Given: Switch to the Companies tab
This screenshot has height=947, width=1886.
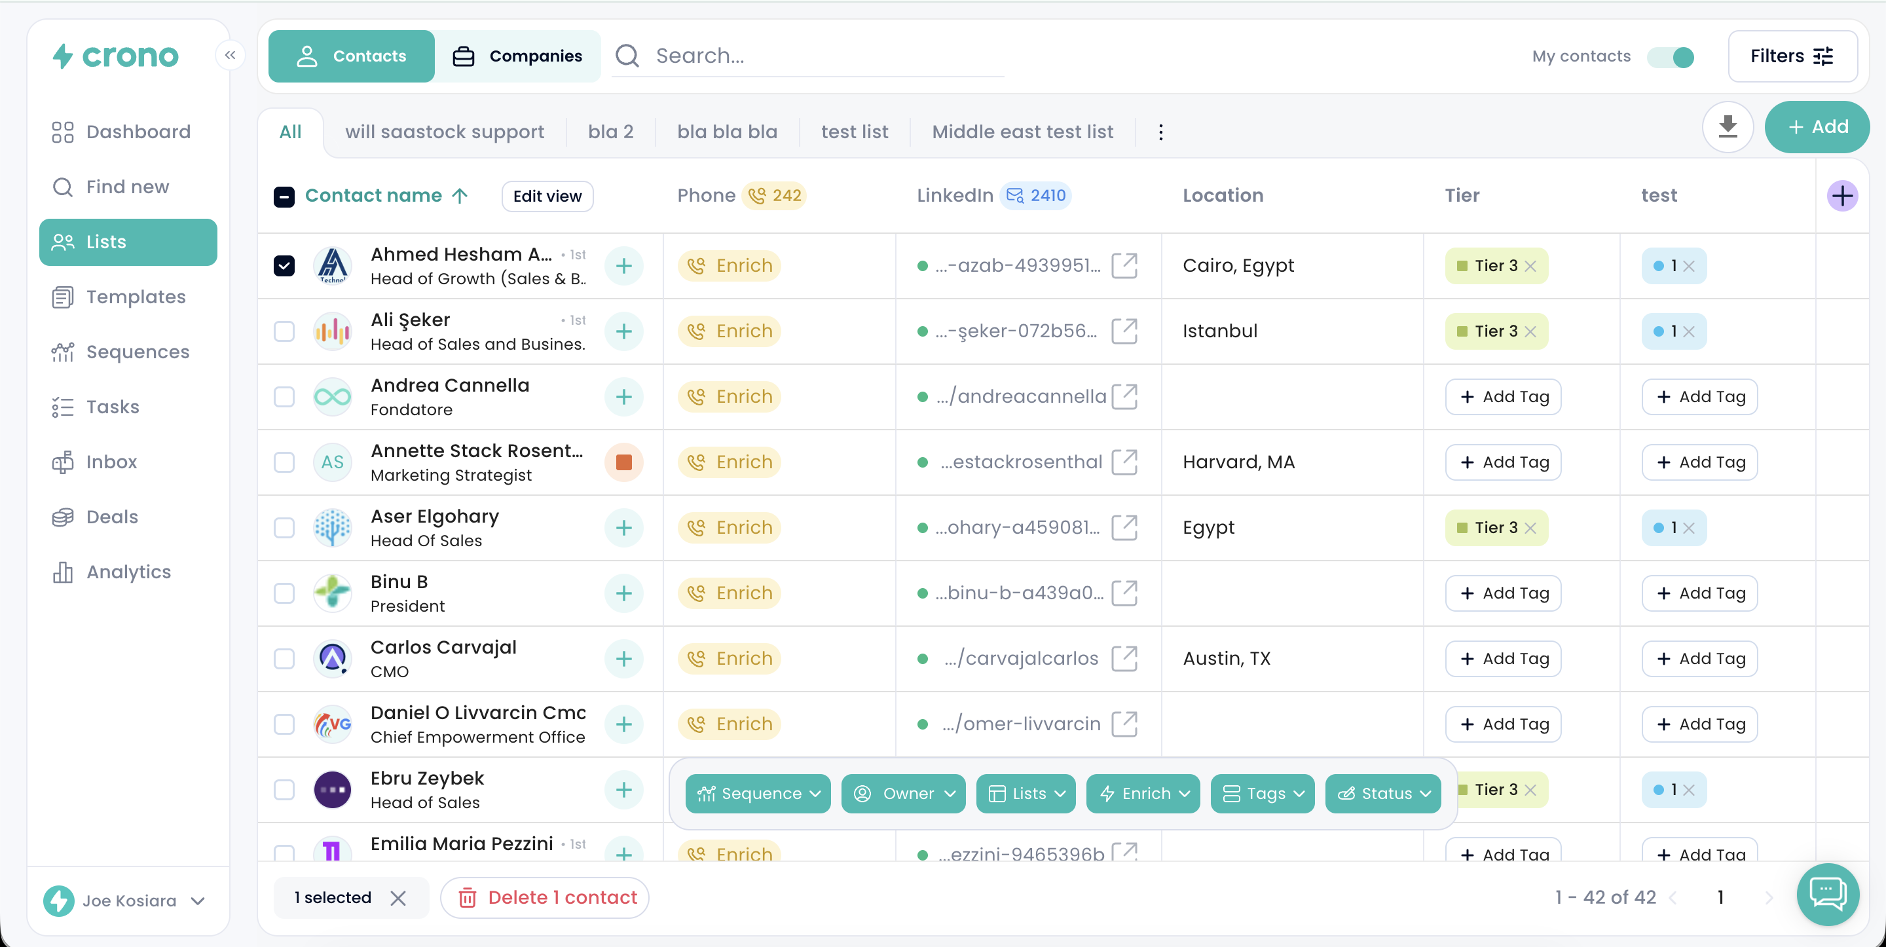Looking at the screenshot, I should [517, 56].
